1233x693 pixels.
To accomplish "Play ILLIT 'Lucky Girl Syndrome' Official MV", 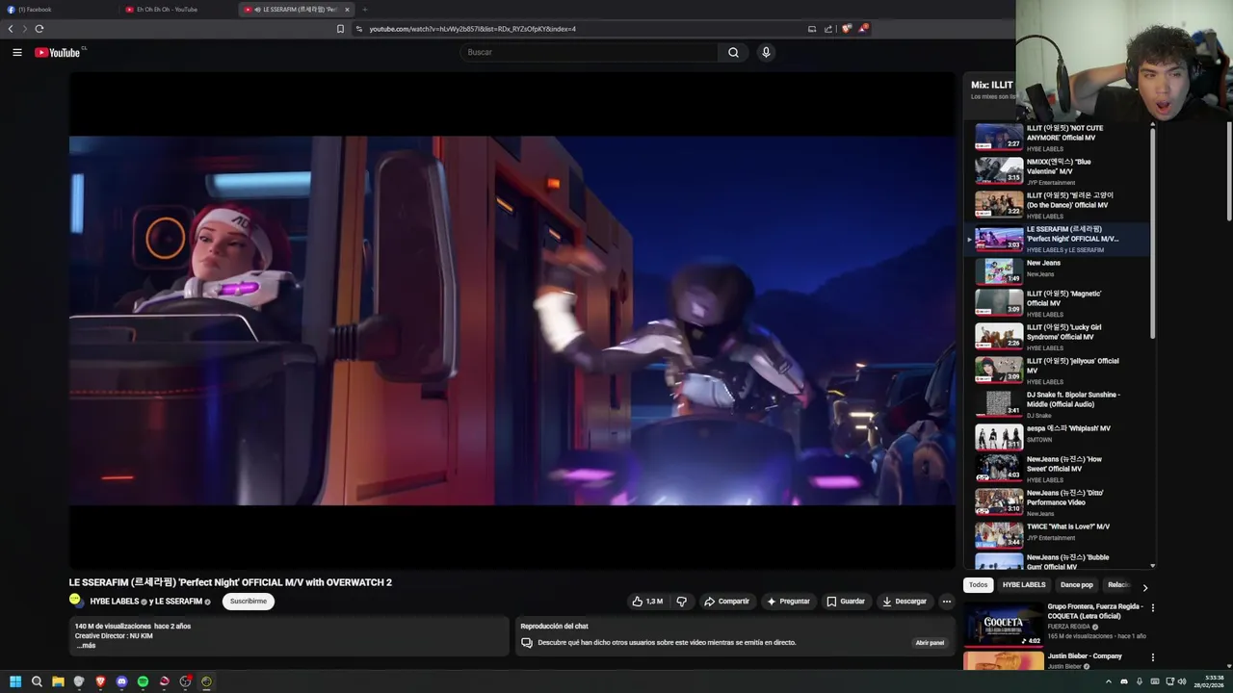I will 1058,337.
